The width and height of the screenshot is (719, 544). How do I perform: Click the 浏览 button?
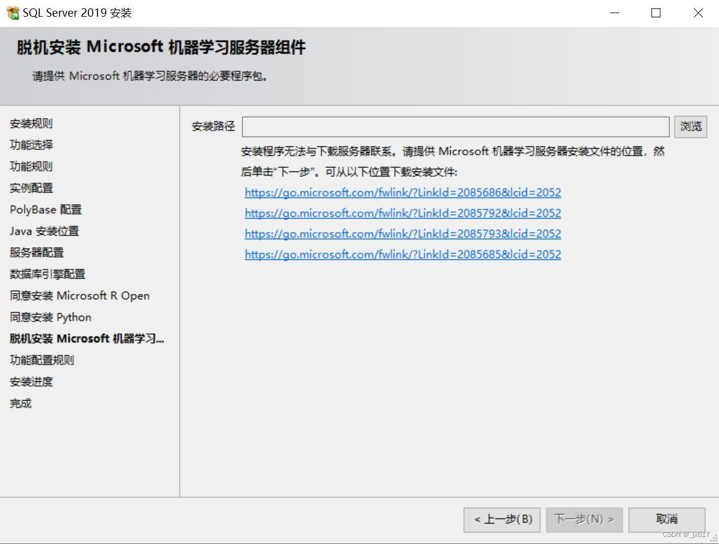[x=690, y=127]
